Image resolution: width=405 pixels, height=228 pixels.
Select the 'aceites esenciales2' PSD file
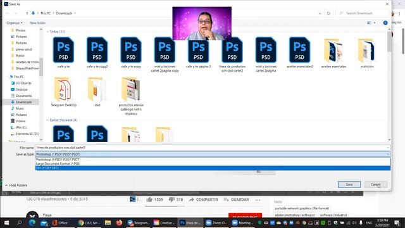click(x=299, y=50)
